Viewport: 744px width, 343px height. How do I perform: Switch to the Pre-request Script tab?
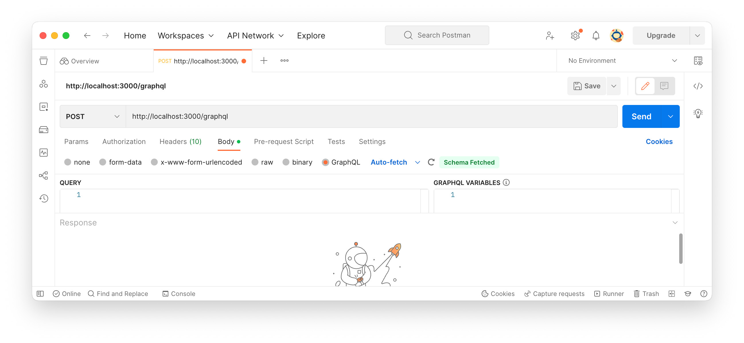[x=284, y=141]
